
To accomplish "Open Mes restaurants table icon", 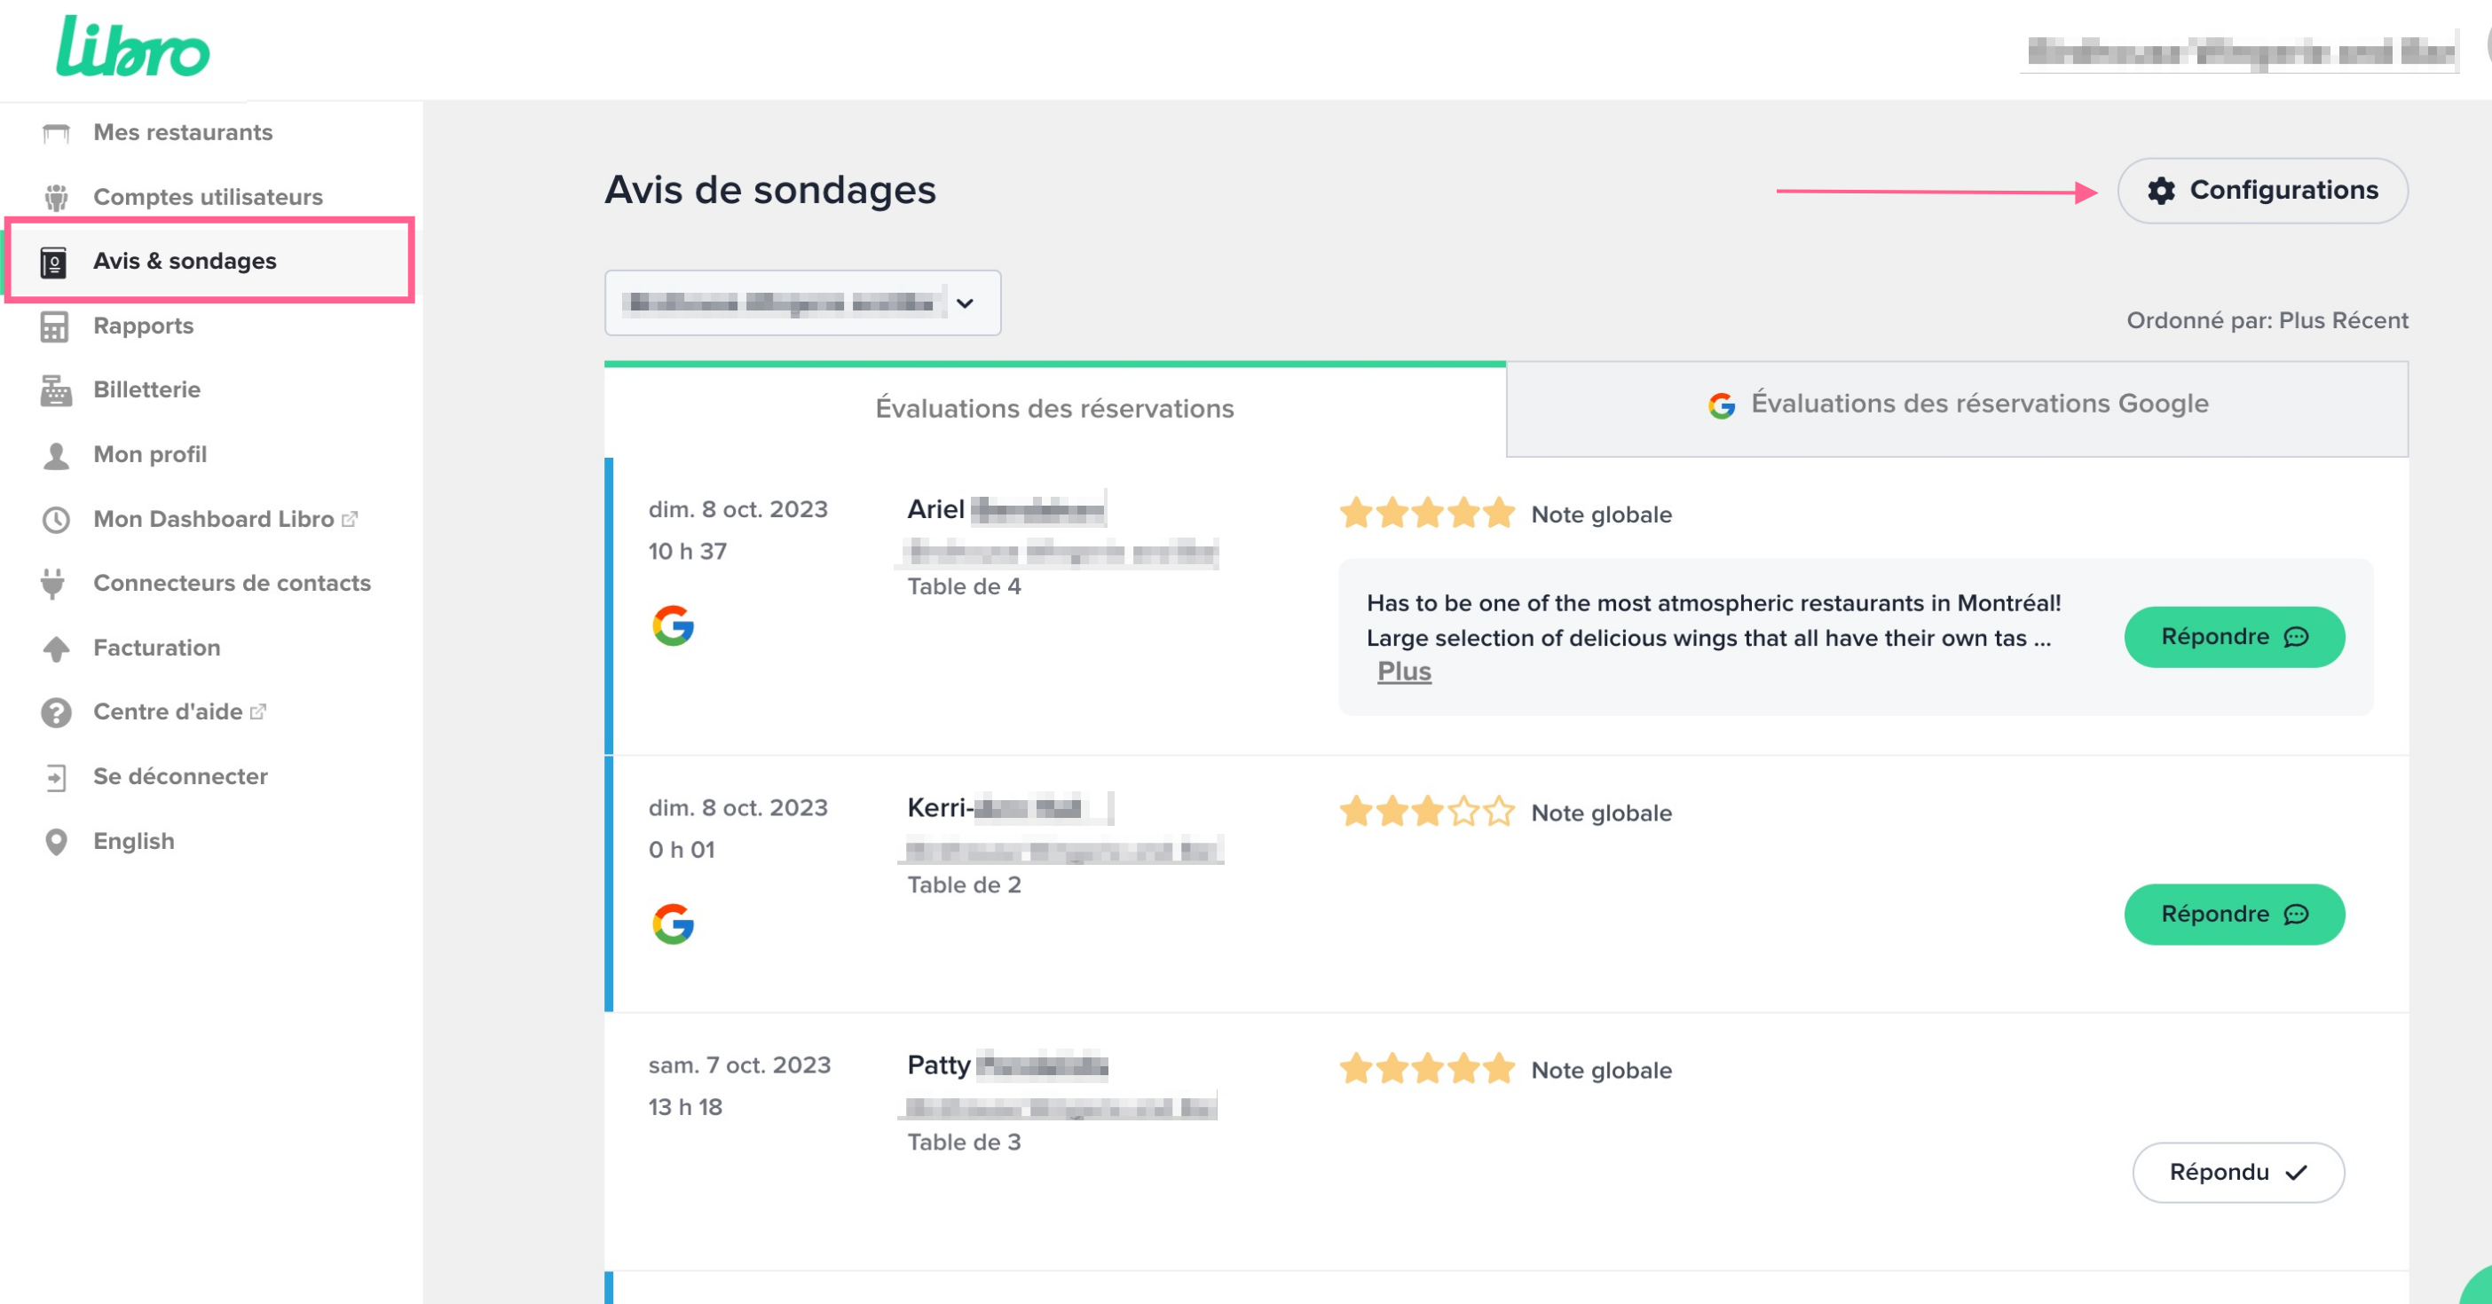I will 56,132.
